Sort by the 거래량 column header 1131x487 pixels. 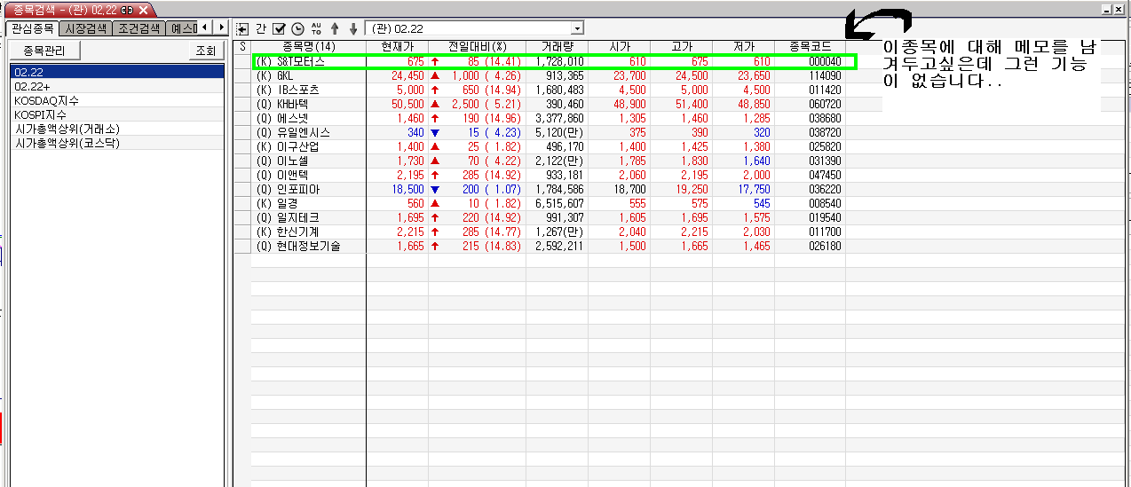point(557,46)
